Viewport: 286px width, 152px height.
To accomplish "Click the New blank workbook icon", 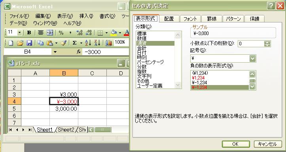I will pyautogui.click(x=11, y=43).
